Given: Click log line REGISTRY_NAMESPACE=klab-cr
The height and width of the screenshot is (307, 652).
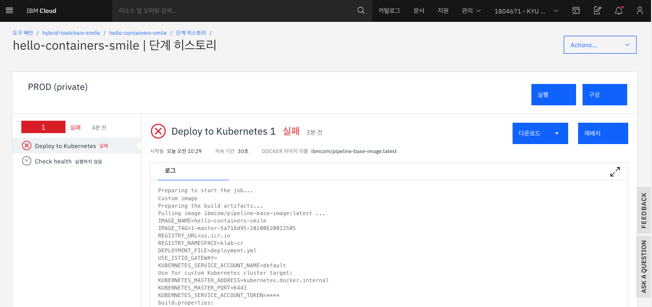Looking at the screenshot, I should (x=201, y=243).
